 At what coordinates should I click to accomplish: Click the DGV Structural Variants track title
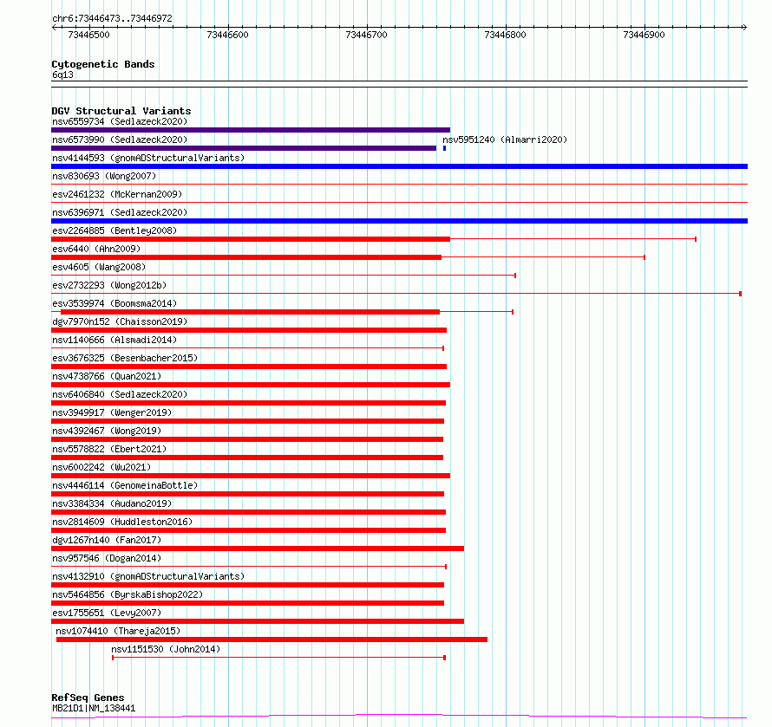point(121,111)
